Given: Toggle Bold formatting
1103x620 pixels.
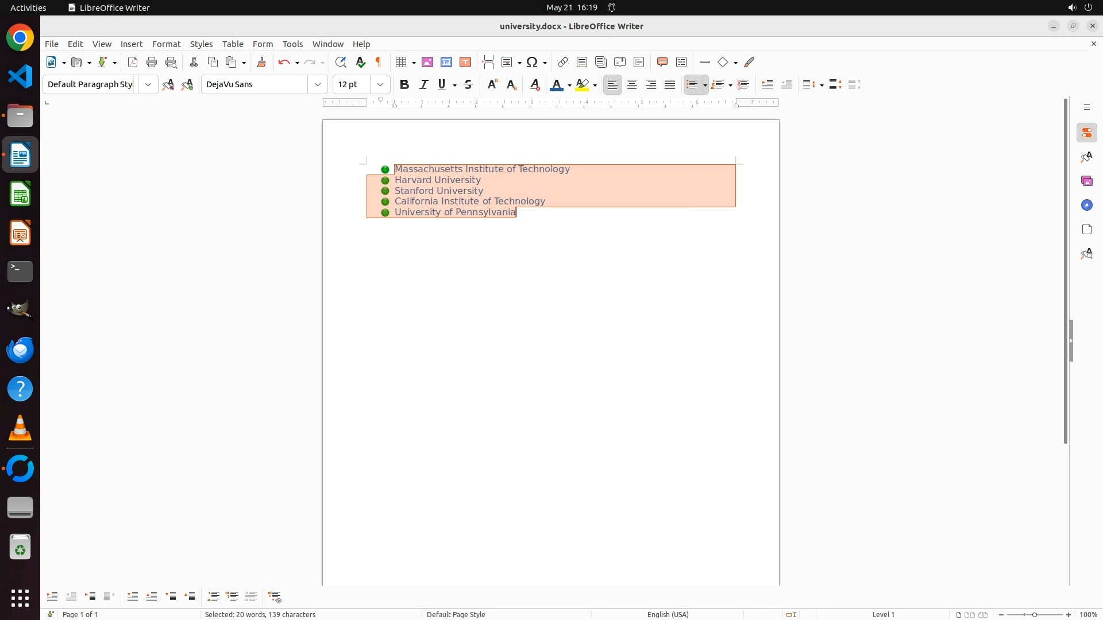Looking at the screenshot, I should coord(404,84).
